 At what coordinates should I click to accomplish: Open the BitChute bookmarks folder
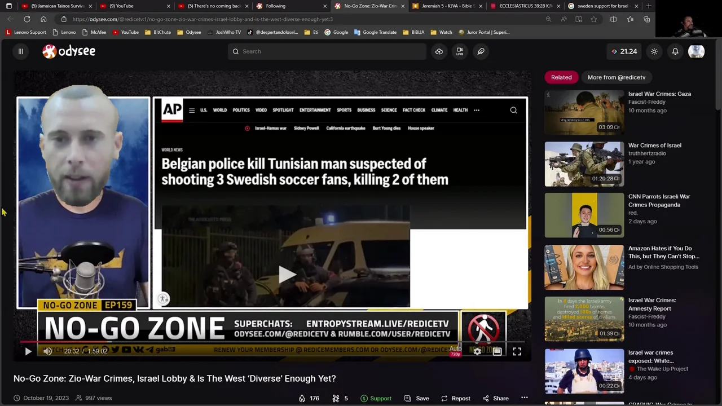click(x=158, y=32)
